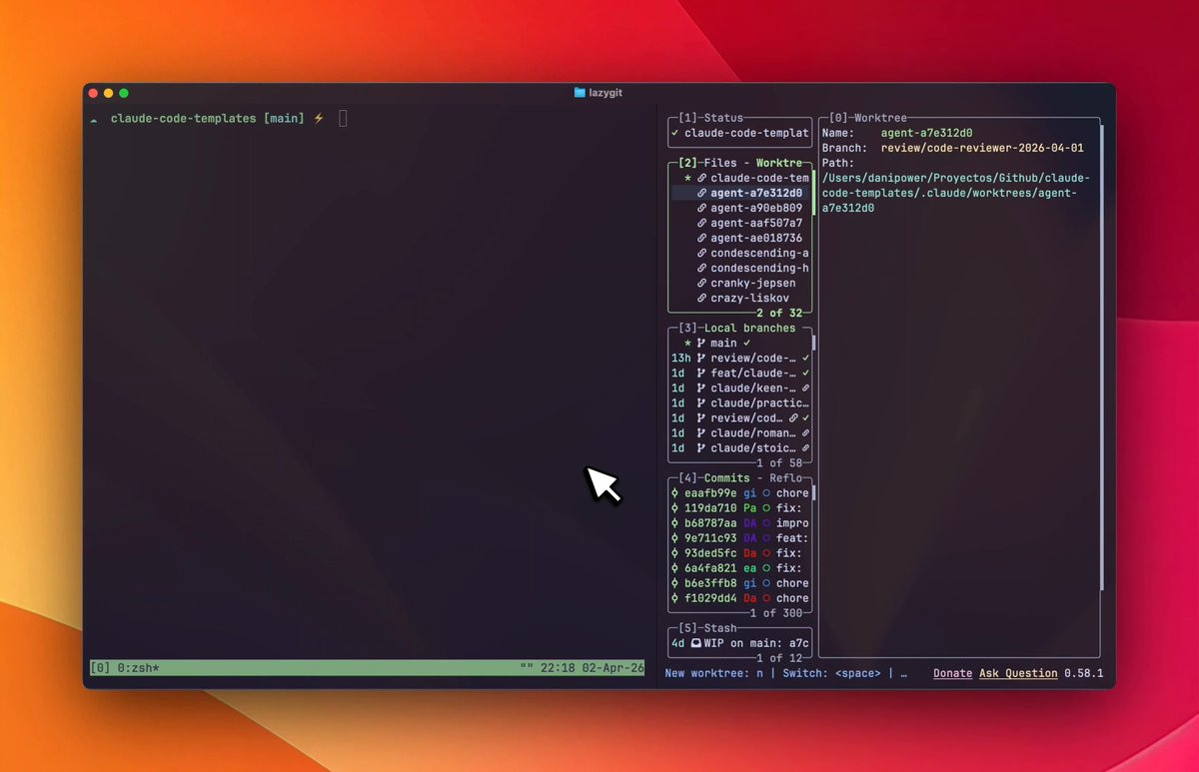1199x772 pixels.
Task: Click the 'New worktree: n' keybinding hint
Action: coord(713,673)
